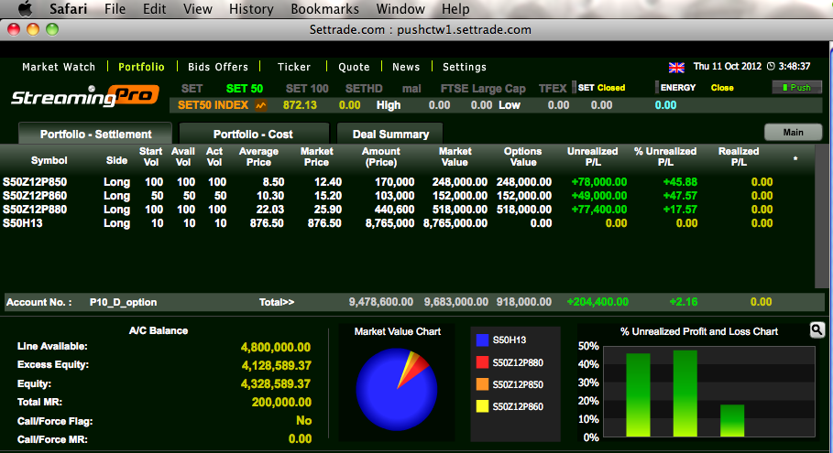The width and height of the screenshot is (833, 453).
Task: Select the S50H13 row symbol
Action: pos(22,223)
